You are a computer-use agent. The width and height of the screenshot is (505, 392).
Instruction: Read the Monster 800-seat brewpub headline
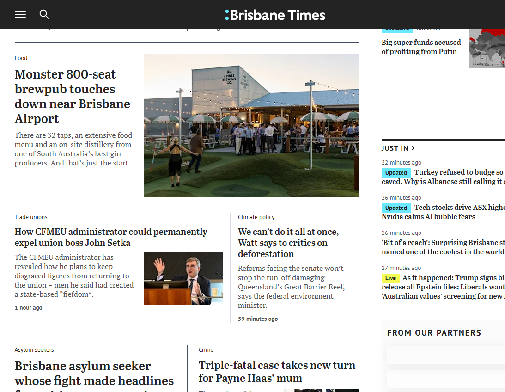point(72,96)
